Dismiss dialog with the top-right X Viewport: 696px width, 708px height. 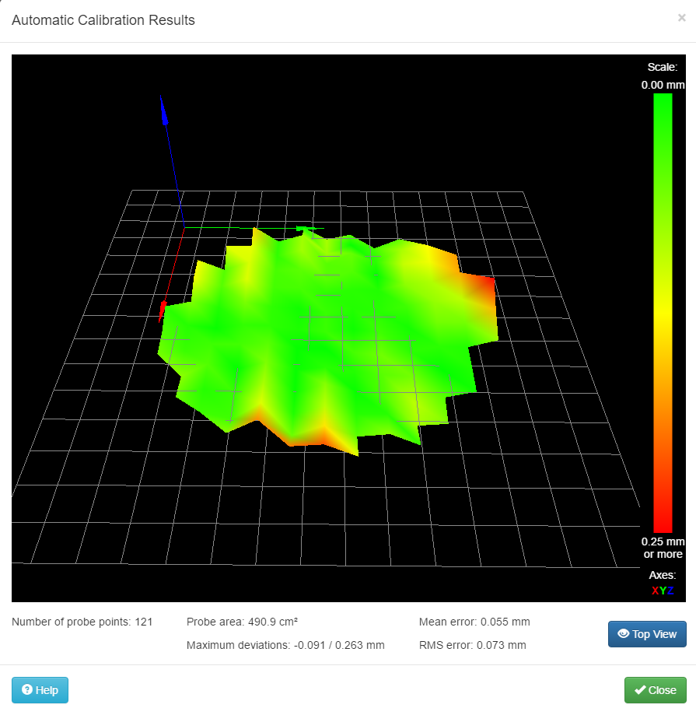[682, 18]
